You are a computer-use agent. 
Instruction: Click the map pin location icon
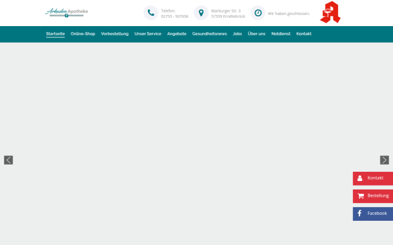[201, 13]
